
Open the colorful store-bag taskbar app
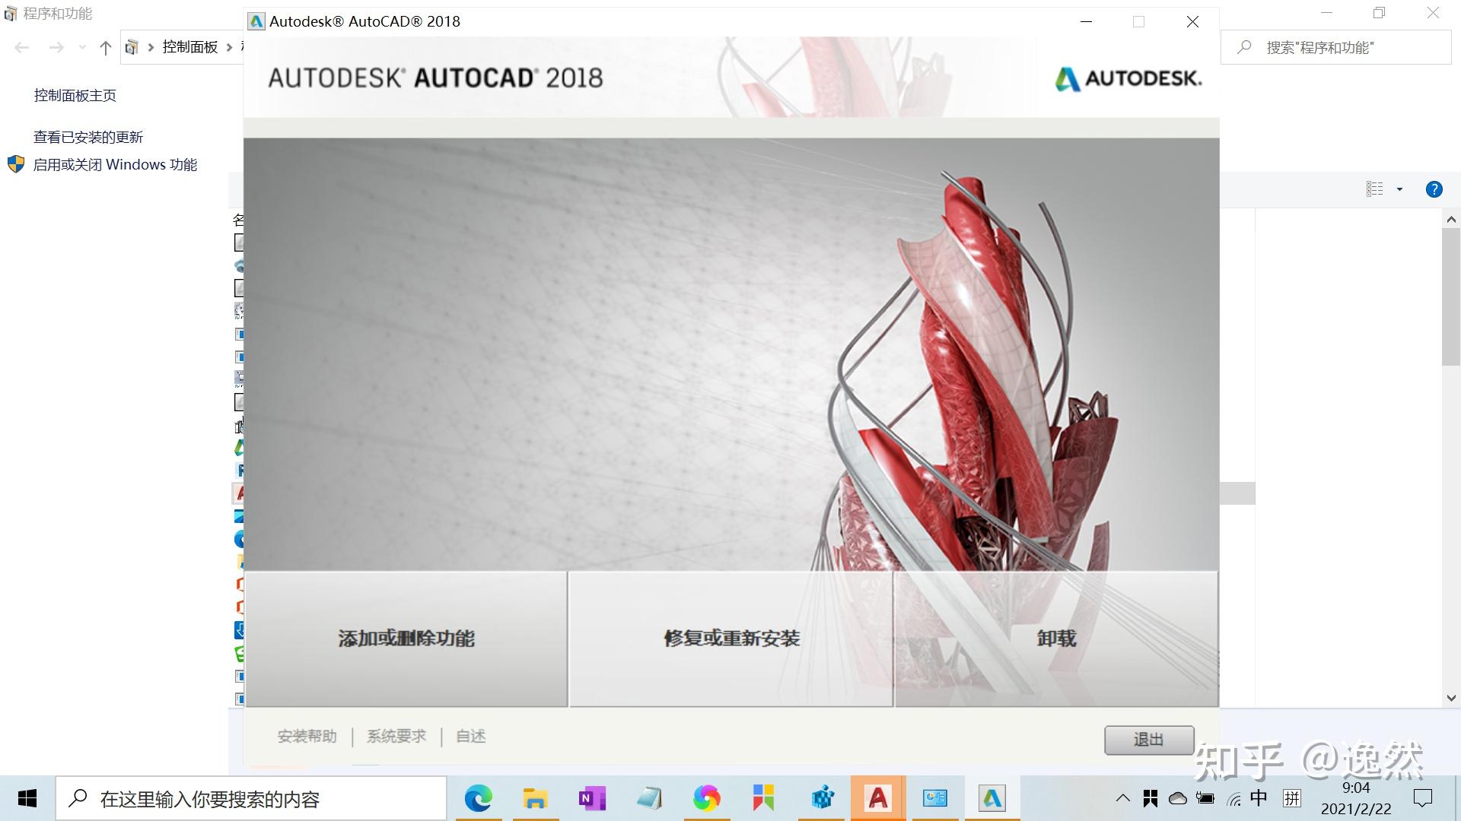[x=763, y=798]
